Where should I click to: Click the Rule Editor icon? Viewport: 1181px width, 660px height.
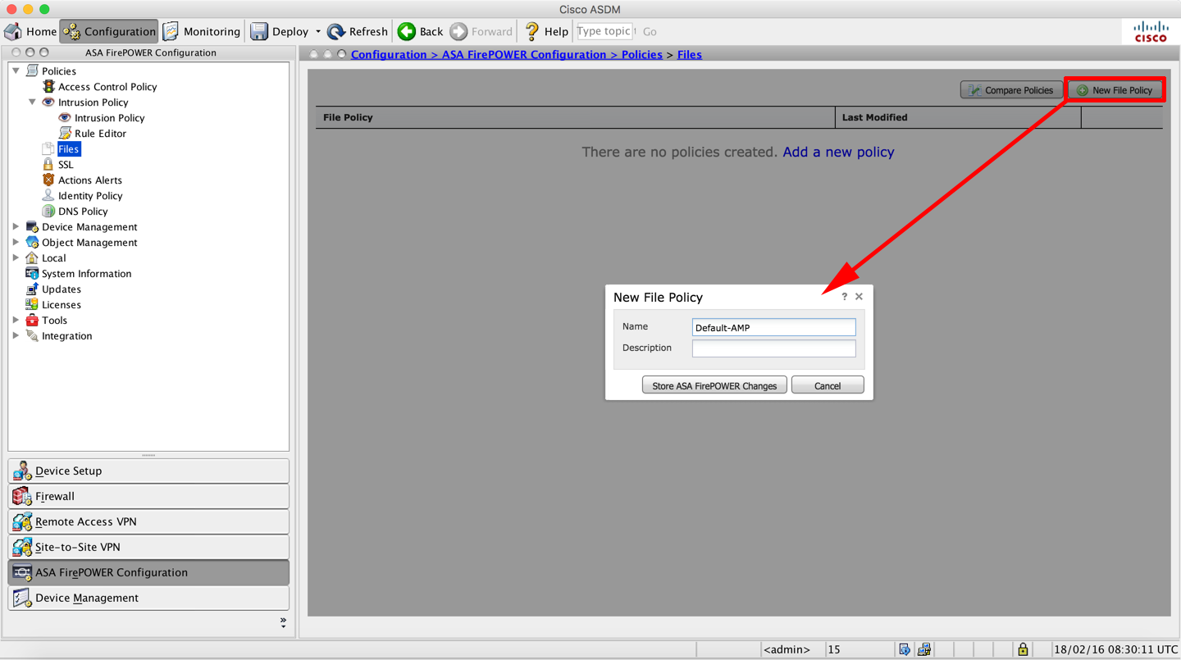pyautogui.click(x=65, y=133)
